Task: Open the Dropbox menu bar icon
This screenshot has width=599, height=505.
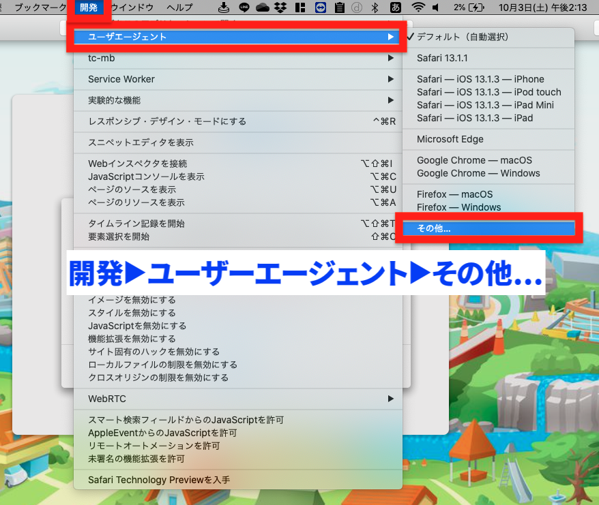Action: point(281,7)
